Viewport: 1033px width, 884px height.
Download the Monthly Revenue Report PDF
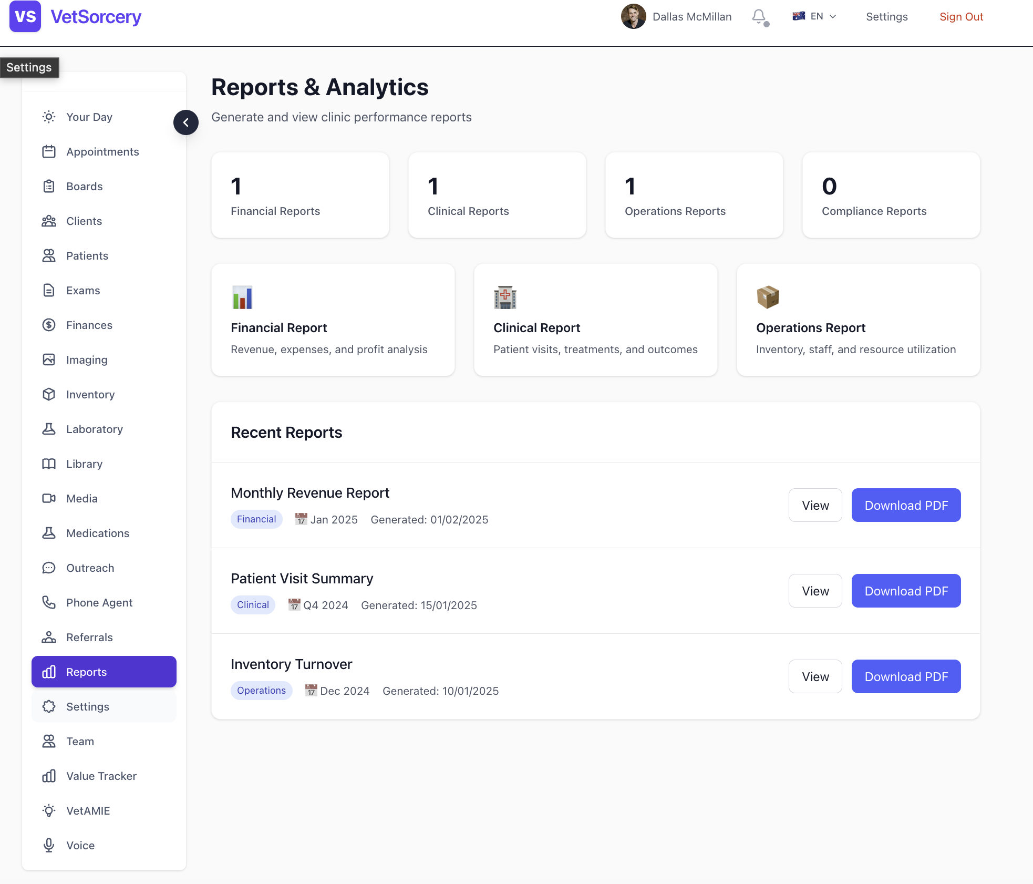coord(906,506)
